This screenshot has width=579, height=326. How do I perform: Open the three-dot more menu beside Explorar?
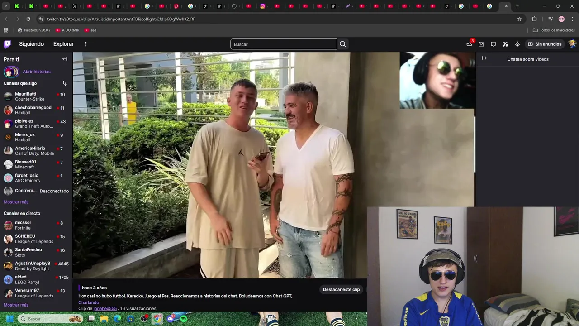pos(85,44)
